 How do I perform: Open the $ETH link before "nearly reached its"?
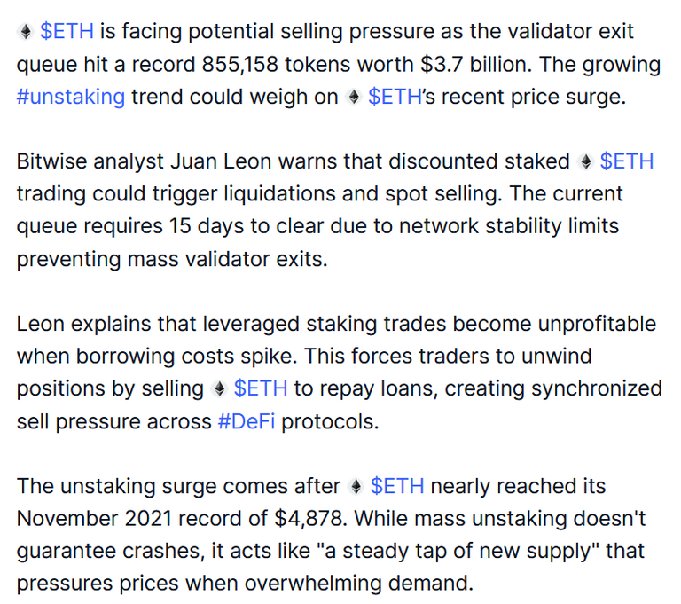pos(397,486)
